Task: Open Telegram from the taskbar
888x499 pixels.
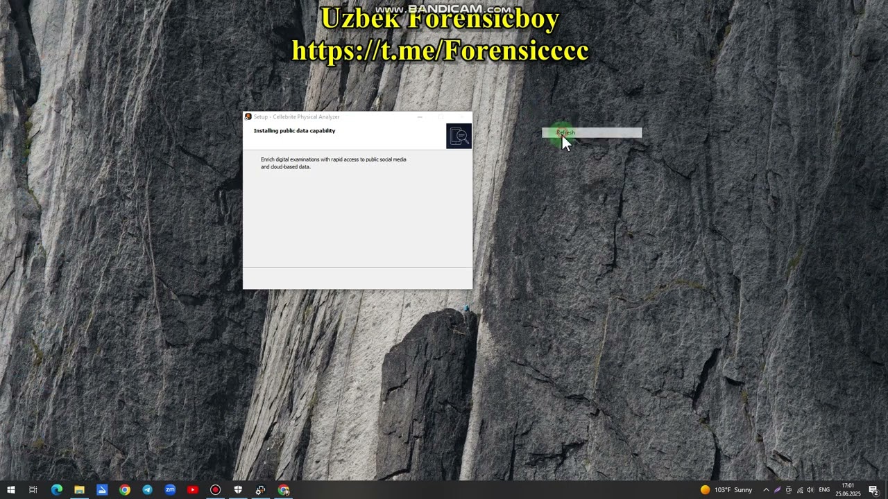Action: click(147, 490)
